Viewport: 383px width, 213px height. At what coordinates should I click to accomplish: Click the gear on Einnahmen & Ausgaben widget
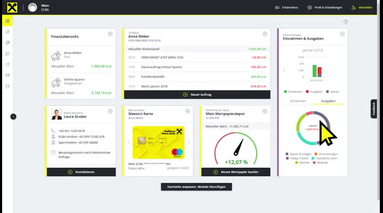(342, 34)
